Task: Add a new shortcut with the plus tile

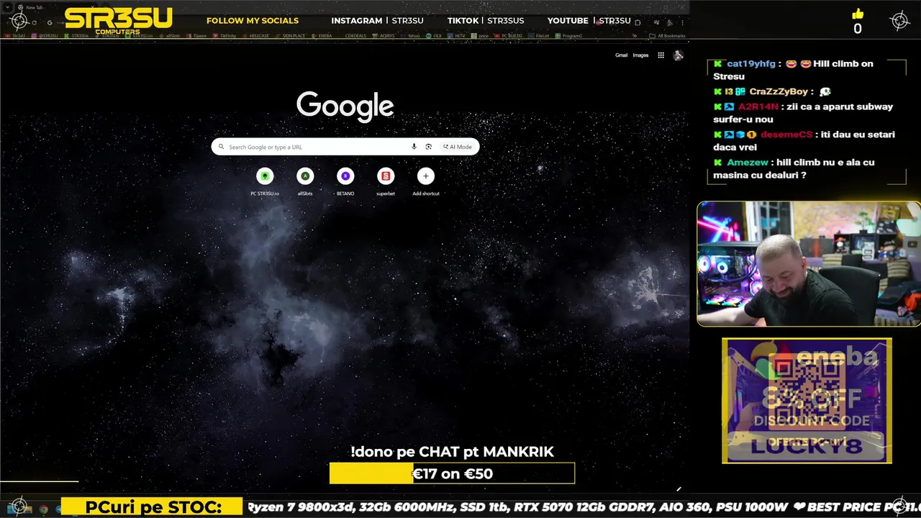Action: [426, 181]
